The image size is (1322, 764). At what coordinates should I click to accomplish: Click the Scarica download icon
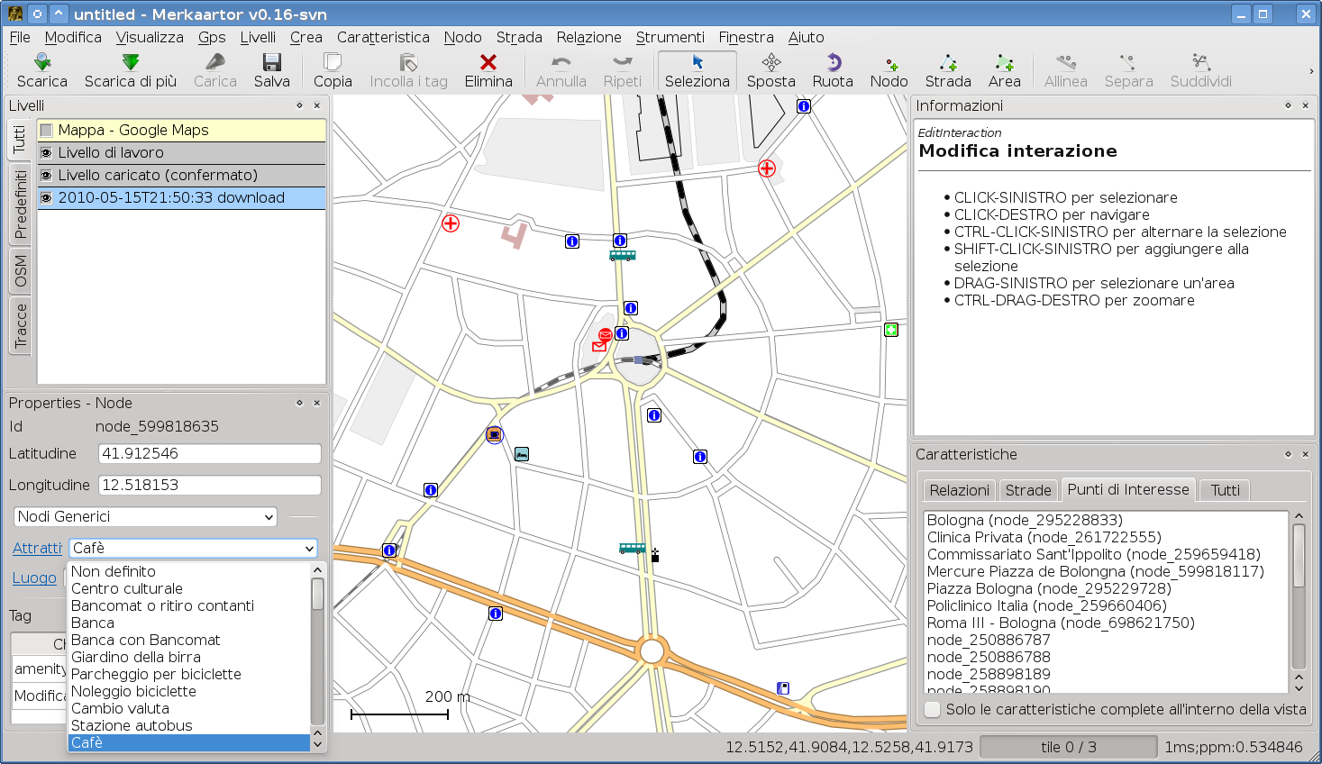(x=41, y=62)
